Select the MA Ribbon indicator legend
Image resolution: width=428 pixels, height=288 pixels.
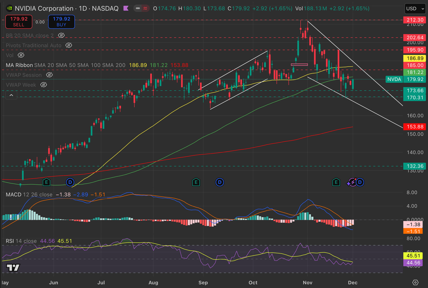pos(66,65)
